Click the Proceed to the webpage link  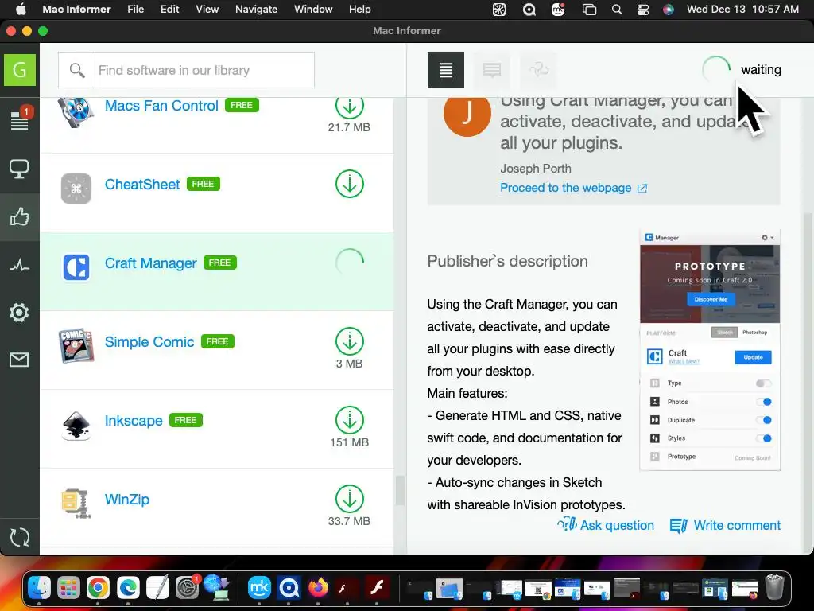pyautogui.click(x=574, y=188)
